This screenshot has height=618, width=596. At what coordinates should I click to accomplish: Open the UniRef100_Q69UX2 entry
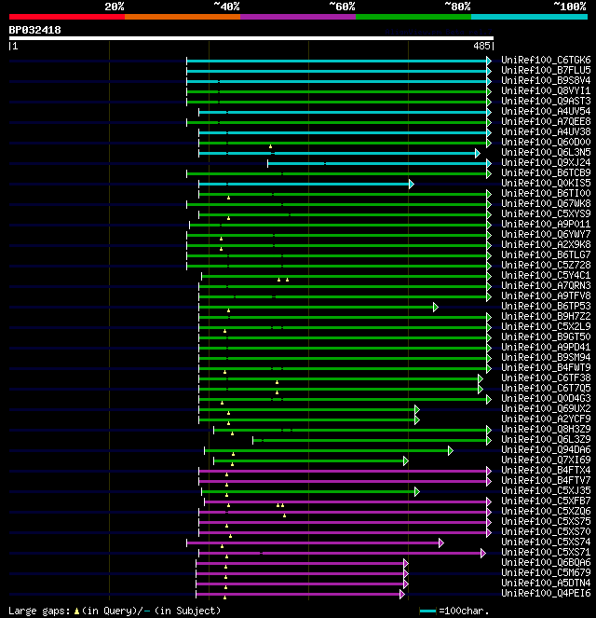[x=546, y=408]
